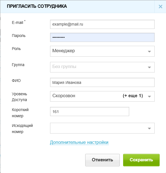Viewport: 166px width, 173px height.
Task: Click the green Сохранить button
Action: (x=141, y=160)
